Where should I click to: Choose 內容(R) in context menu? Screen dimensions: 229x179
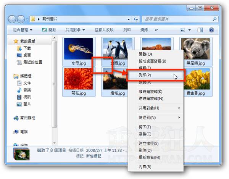click(x=156, y=167)
